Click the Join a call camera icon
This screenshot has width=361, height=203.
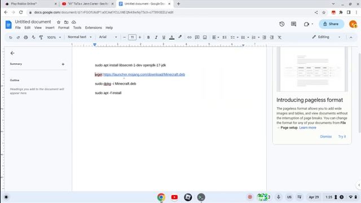pyautogui.click(x=306, y=24)
